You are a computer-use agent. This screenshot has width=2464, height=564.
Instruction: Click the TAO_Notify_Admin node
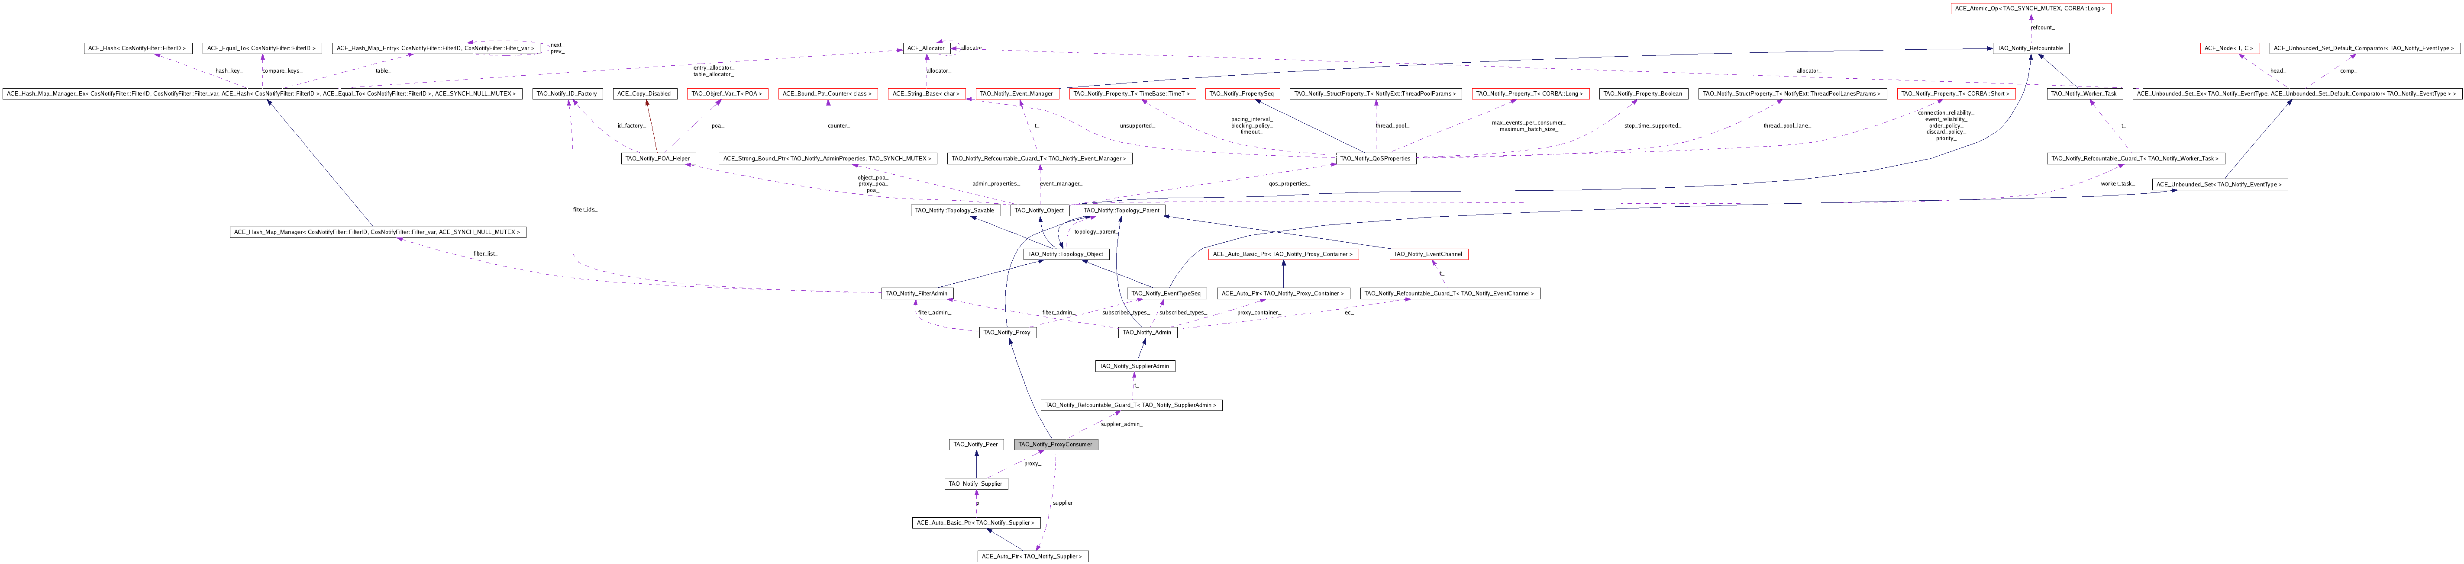pyautogui.click(x=1147, y=333)
